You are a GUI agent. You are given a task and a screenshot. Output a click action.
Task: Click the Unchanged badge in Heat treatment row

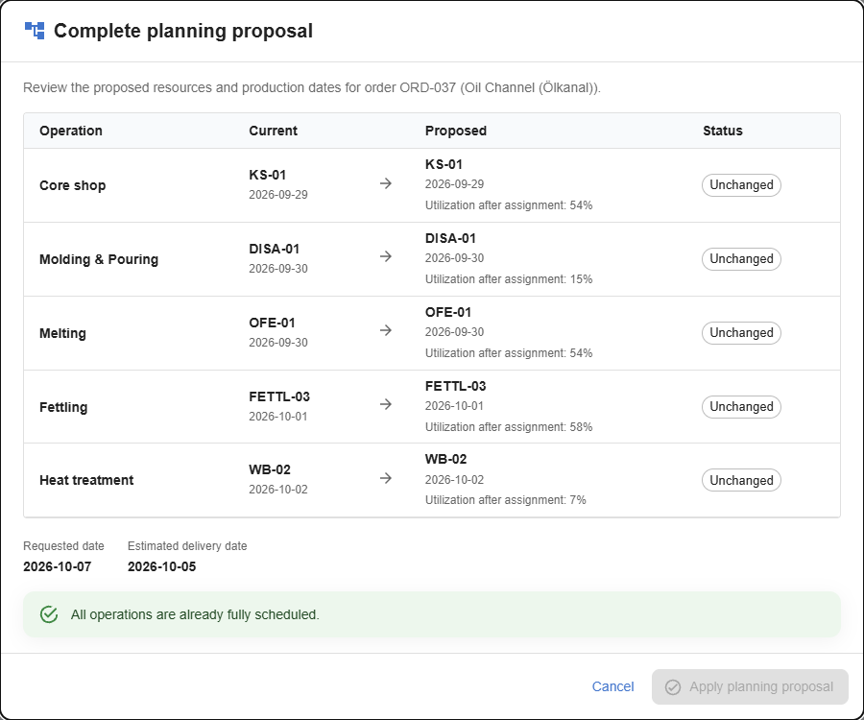click(741, 480)
